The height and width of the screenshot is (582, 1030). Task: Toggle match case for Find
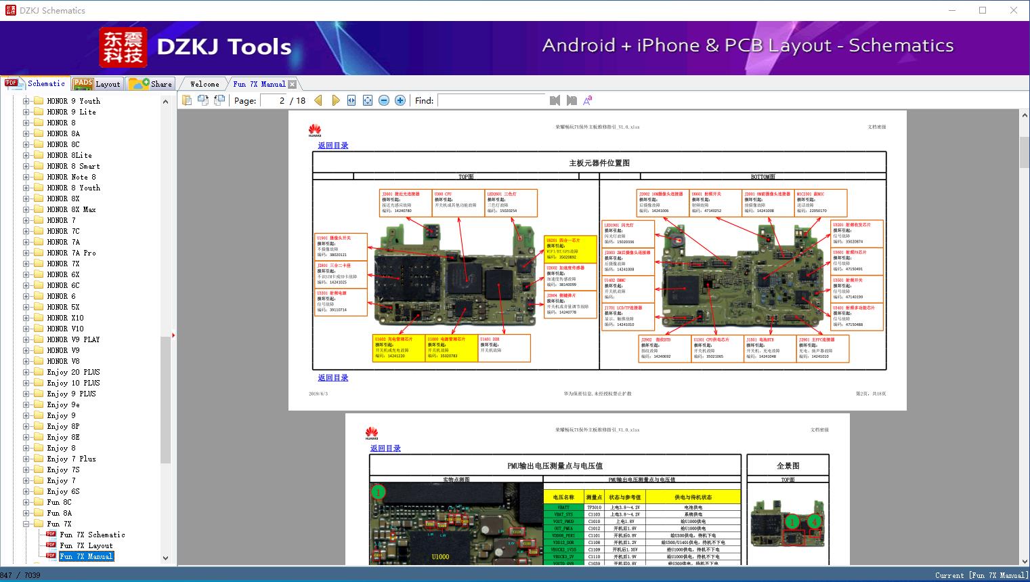coord(588,100)
